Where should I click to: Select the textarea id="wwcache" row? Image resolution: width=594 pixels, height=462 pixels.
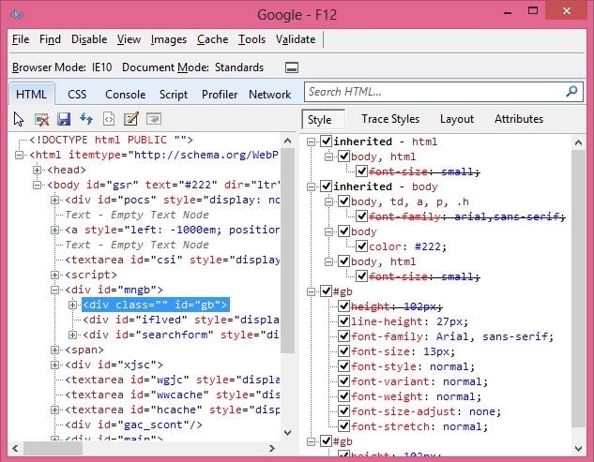pos(172,395)
